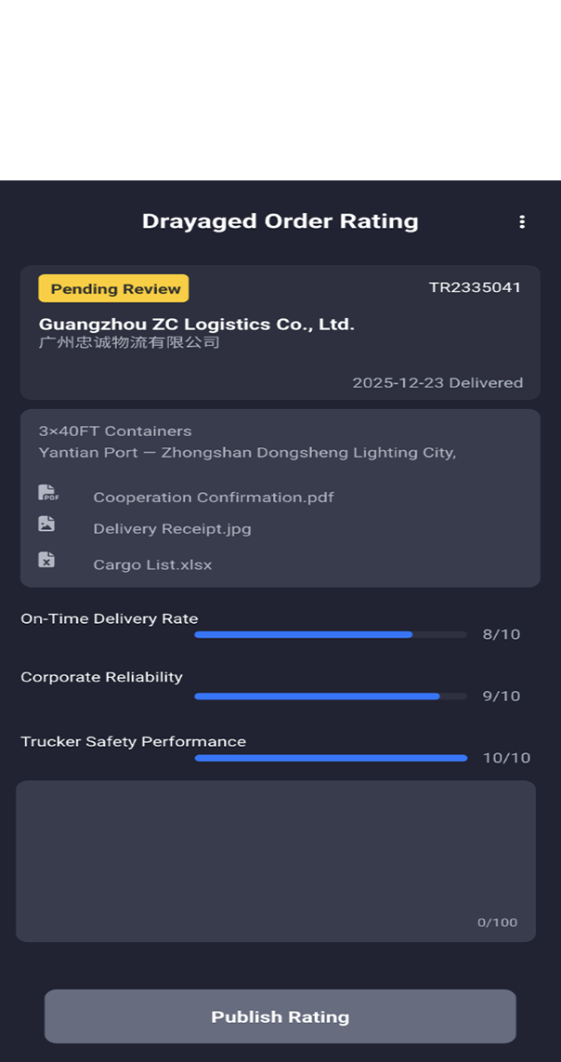Click the Chinese company name 广州忠诚物流有限公司

[x=129, y=342]
